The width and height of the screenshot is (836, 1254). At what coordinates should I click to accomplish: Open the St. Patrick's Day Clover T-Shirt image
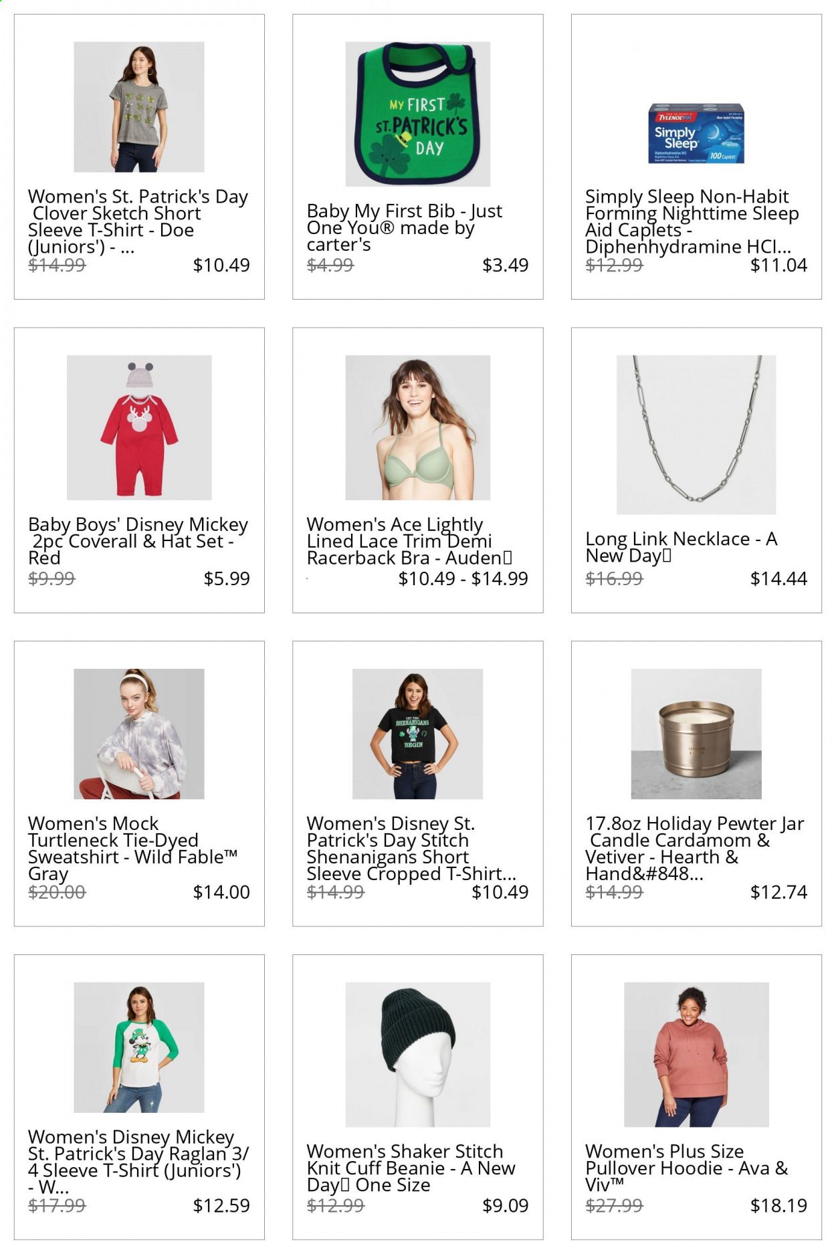[138, 107]
